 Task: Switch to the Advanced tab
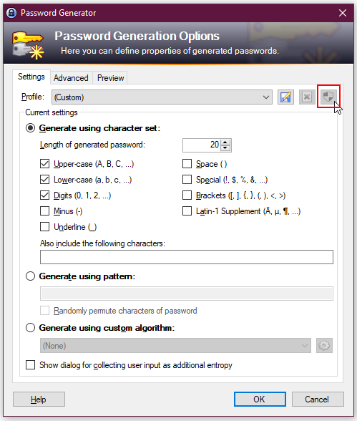[x=71, y=78]
